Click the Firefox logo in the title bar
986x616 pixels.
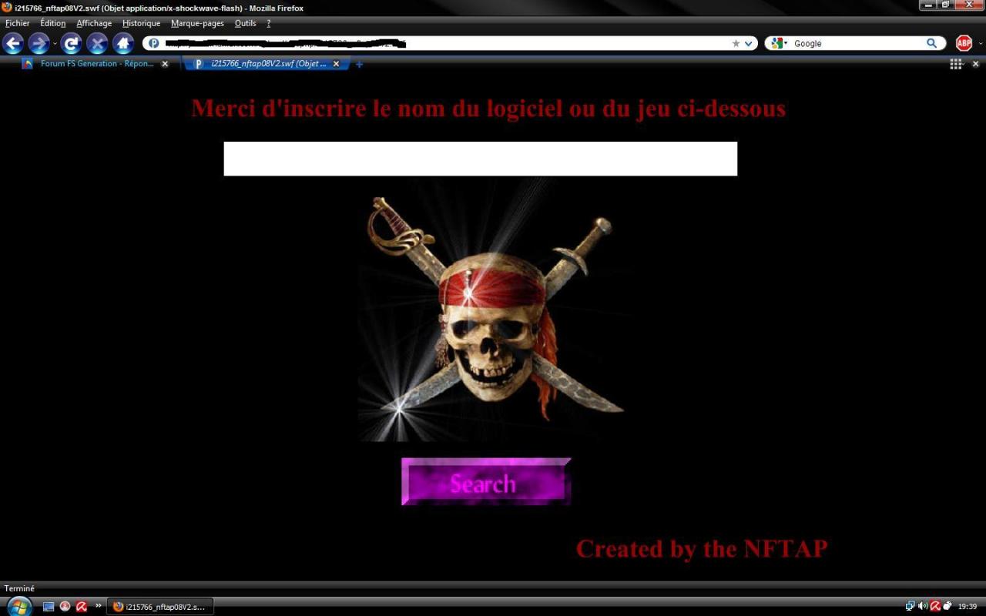pos(7,8)
